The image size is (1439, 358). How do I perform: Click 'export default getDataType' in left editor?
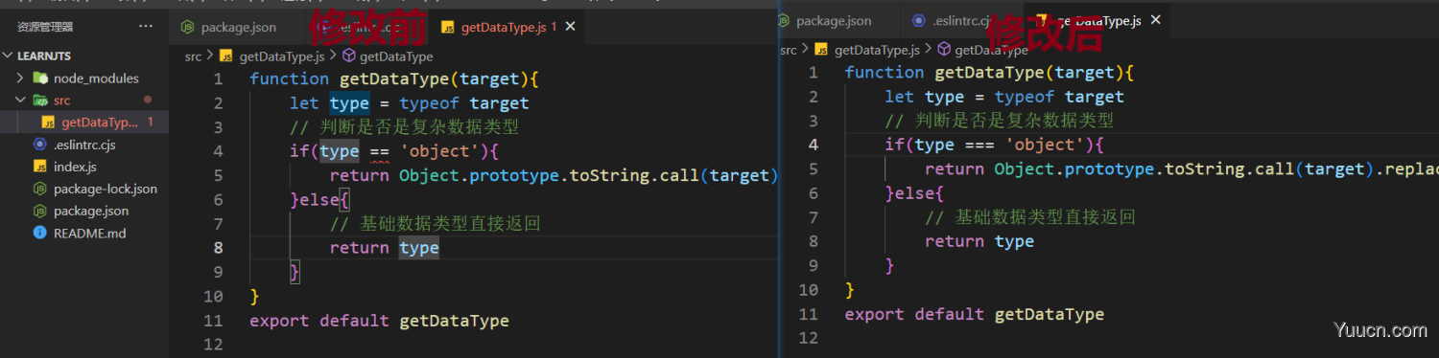[379, 321]
